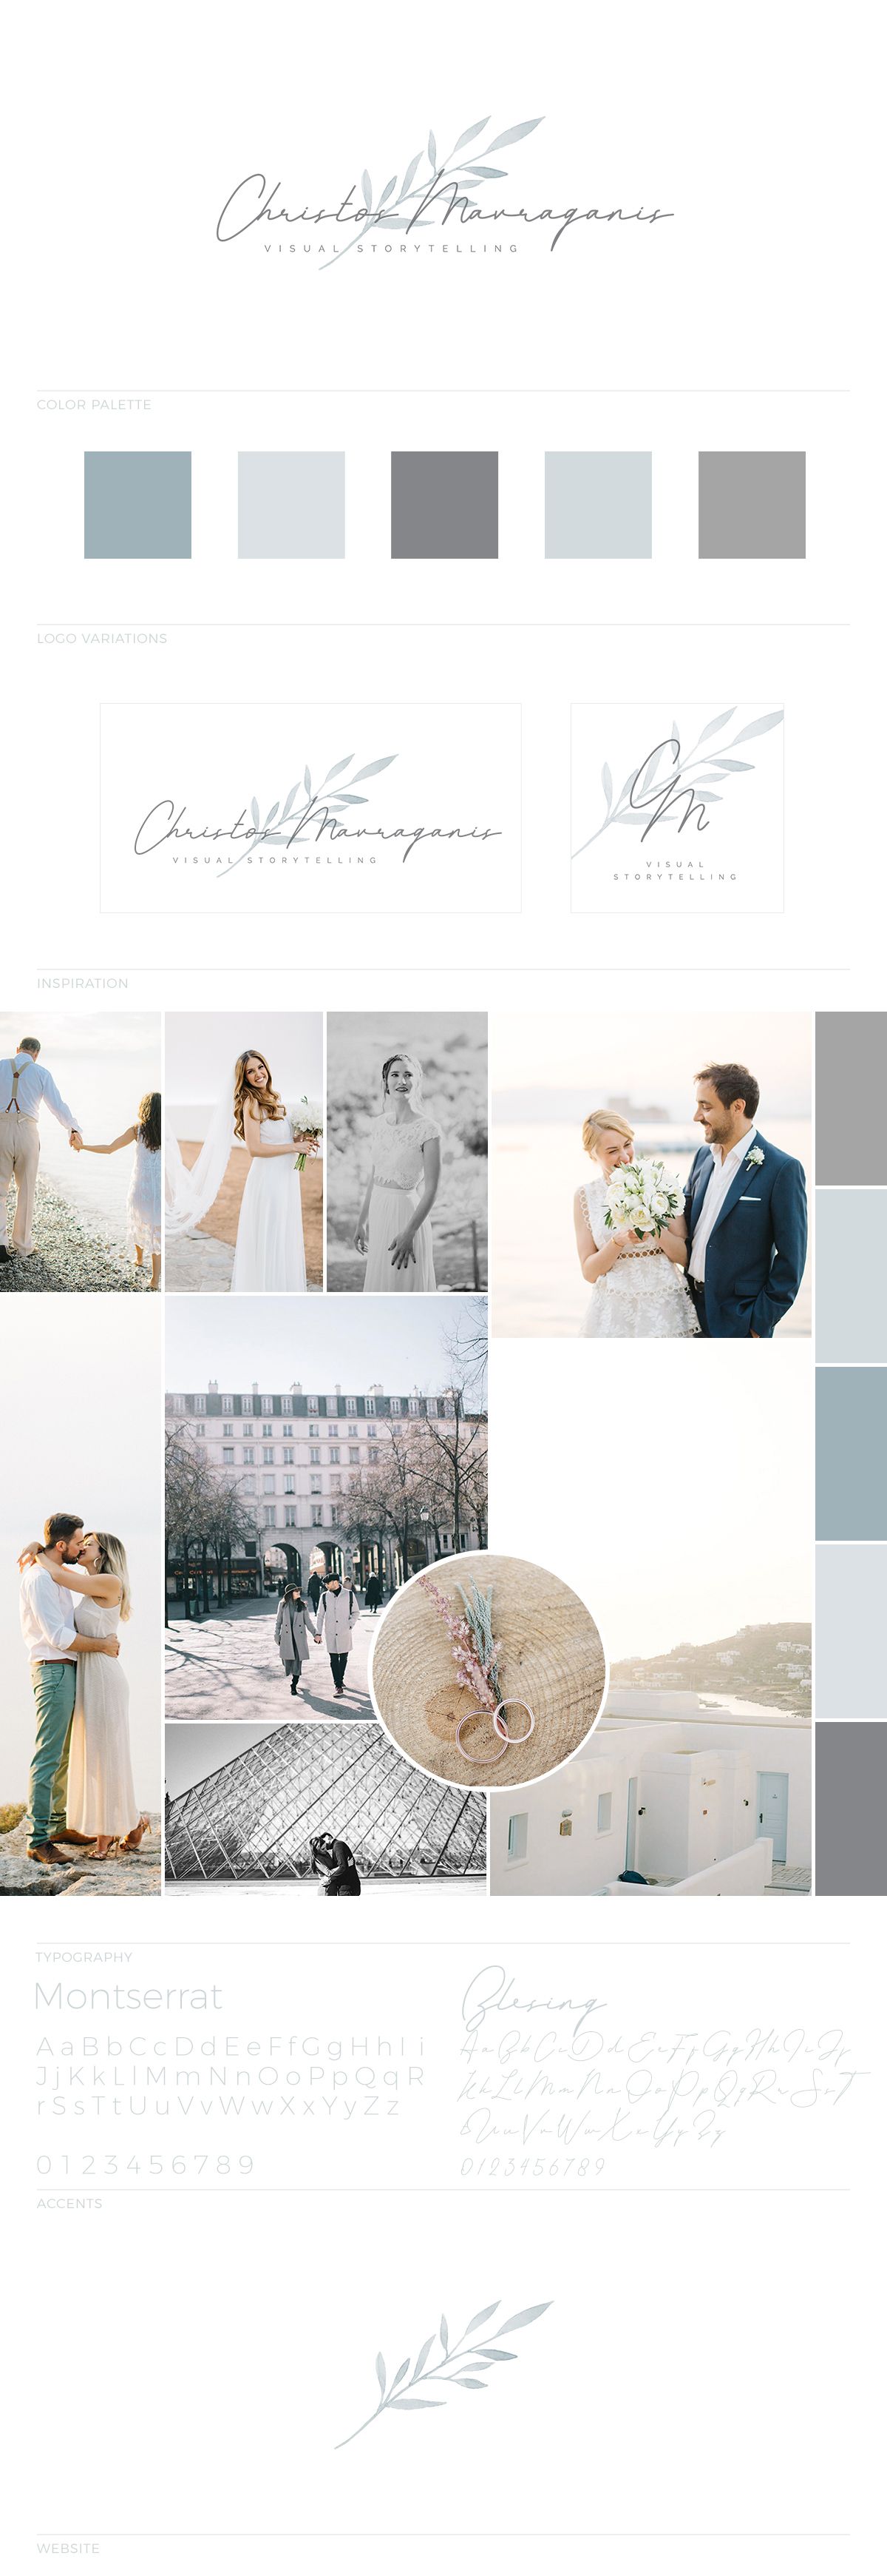
Task: Select the second pale palette swatch
Action: pos(292,504)
